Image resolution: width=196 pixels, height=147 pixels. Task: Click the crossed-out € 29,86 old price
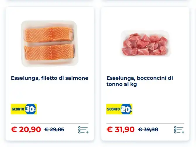pos(54,129)
